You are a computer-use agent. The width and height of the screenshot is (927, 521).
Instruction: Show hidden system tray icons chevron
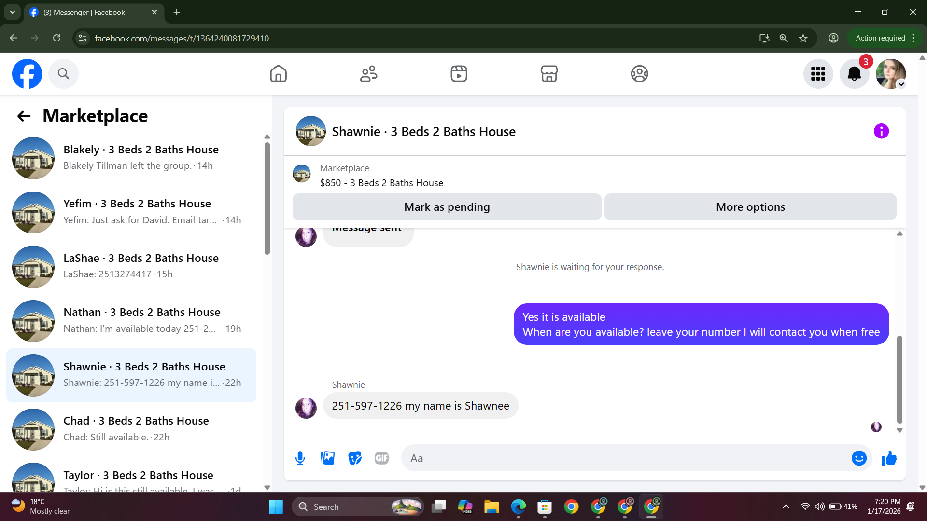click(786, 507)
